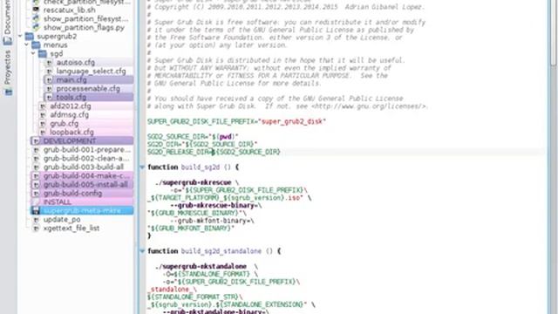The height and width of the screenshot is (314, 558).
Task: Open processenable.cfg file
Action: (x=88, y=89)
